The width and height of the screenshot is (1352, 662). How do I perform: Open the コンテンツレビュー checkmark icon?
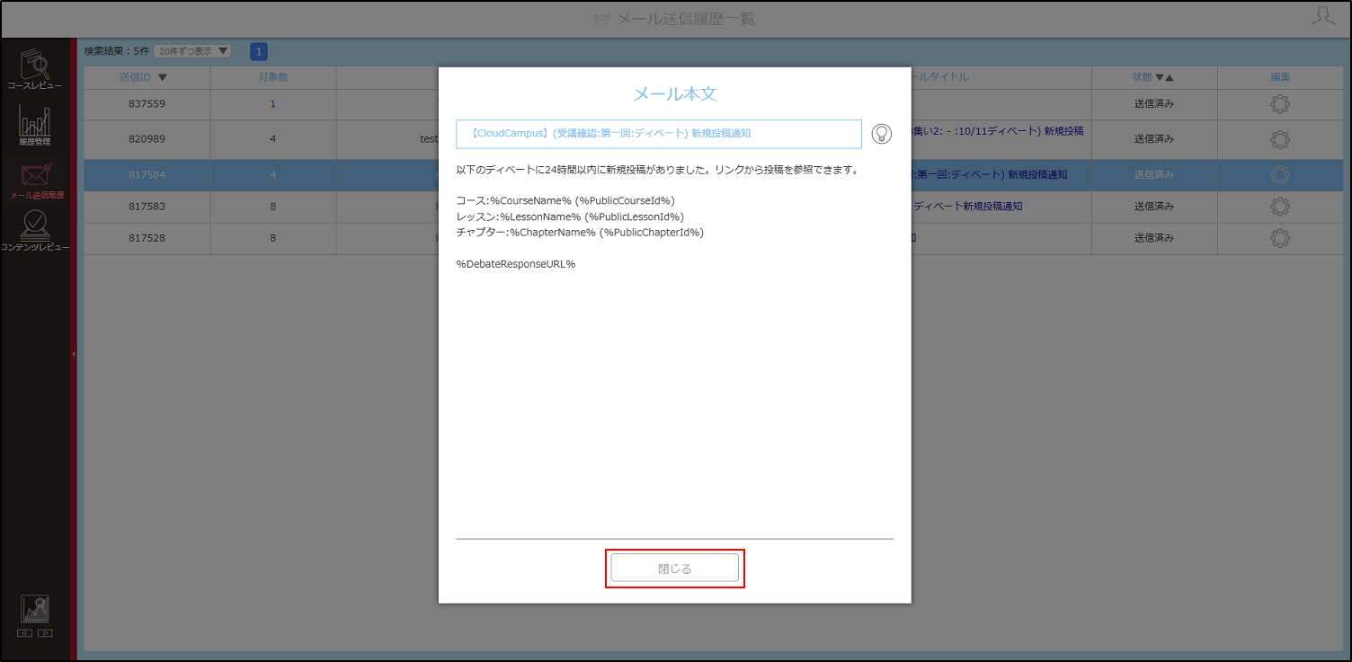[x=34, y=231]
